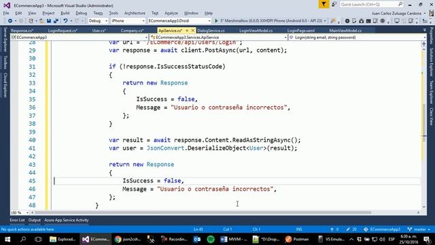The height and width of the screenshot is (245, 435).
Task: Open Chrome json2csharp taskbar item
Action: [x=128, y=239]
